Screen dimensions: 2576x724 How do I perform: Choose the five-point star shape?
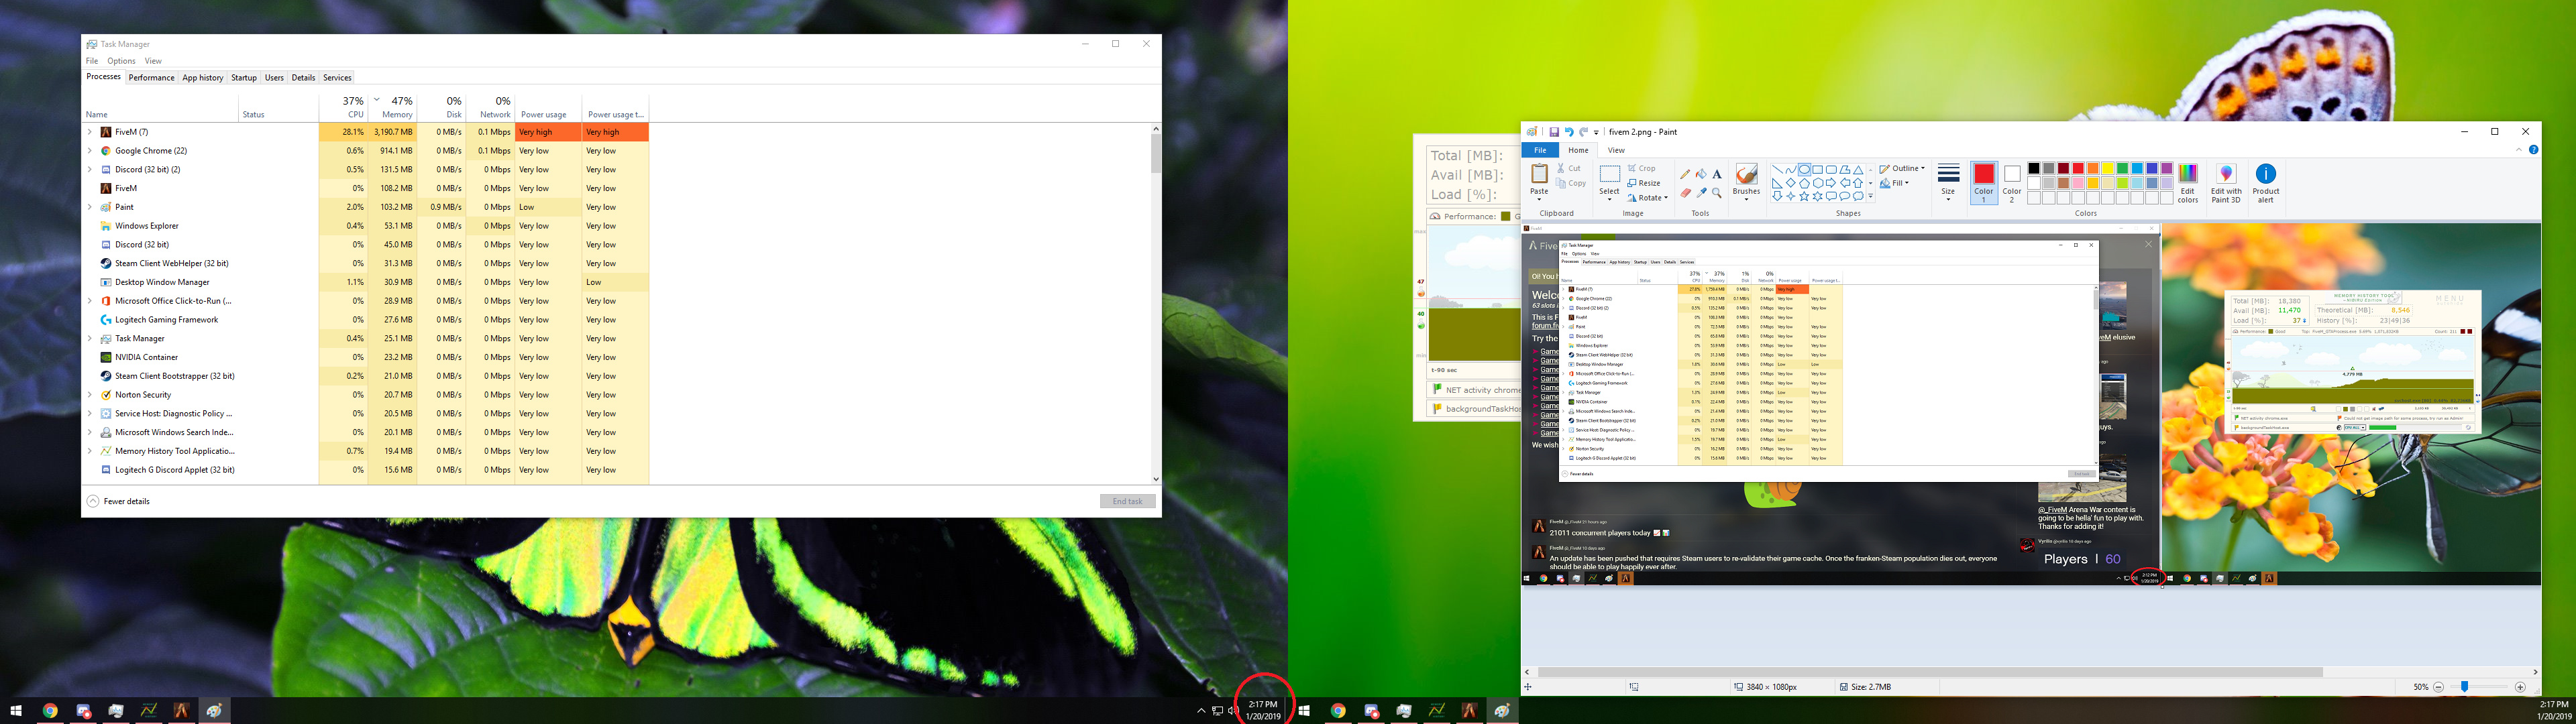pos(1804,196)
